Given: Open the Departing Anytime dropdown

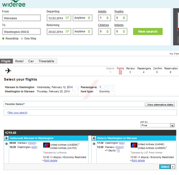Looking at the screenshot, I should click(x=82, y=18).
